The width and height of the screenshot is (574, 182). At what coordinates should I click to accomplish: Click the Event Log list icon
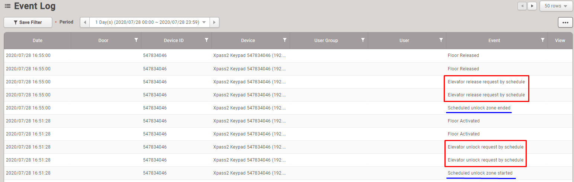(x=7, y=6)
